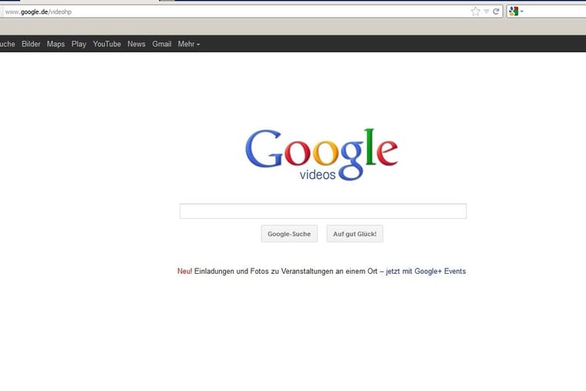The height and width of the screenshot is (391, 586).
Task: Click the Google videos logo
Action: pyautogui.click(x=322, y=154)
